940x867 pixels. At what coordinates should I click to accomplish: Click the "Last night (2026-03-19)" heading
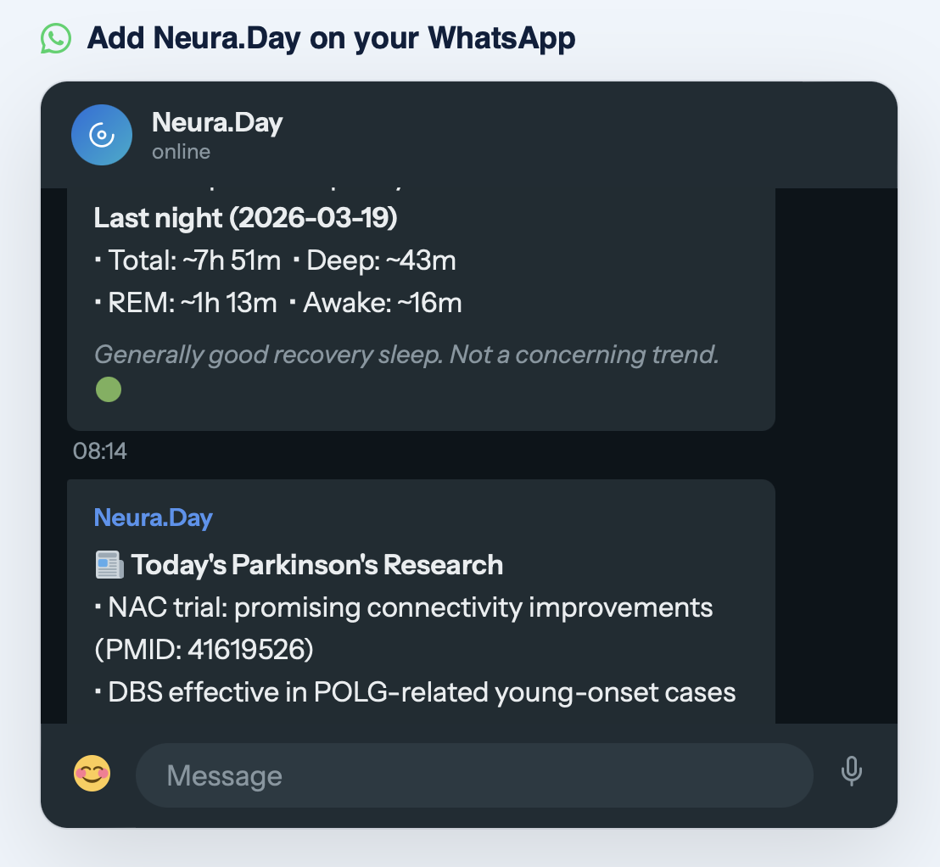pyautogui.click(x=245, y=218)
